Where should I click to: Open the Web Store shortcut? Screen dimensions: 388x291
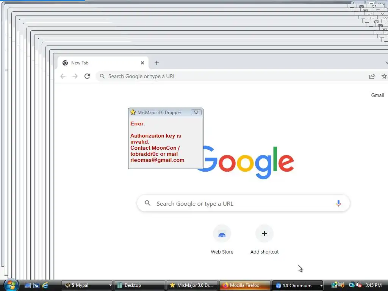pos(222,239)
